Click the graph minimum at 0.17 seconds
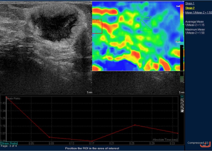The height and width of the screenshot is (151, 212). pos(92,141)
